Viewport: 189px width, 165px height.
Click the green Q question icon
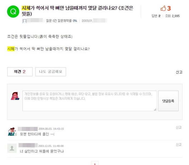(x=13, y=12)
